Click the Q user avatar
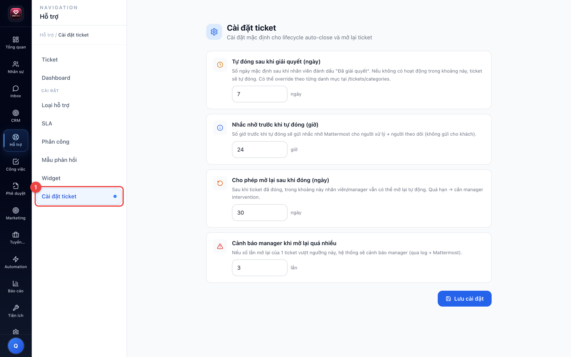The height and width of the screenshot is (357, 571). click(16, 346)
